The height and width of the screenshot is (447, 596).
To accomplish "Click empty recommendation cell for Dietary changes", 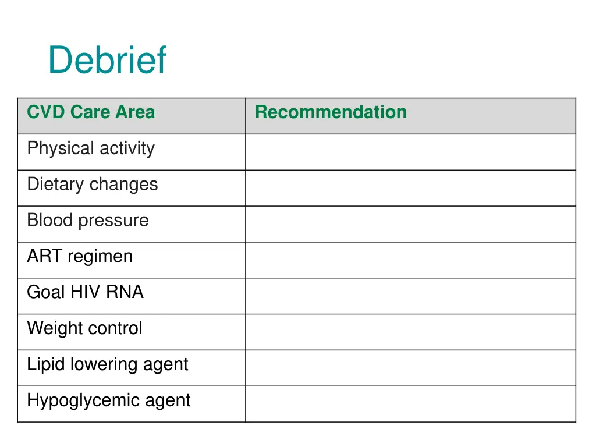I will [x=410, y=188].
